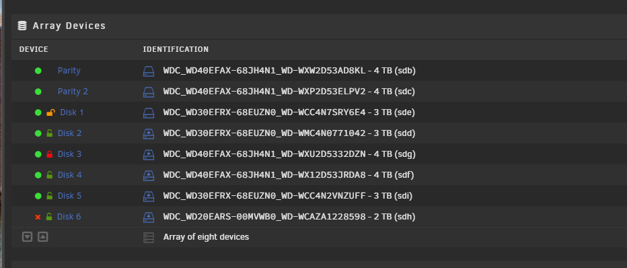This screenshot has height=268, width=627.
Task: Click the red X status on Disk 6
Action: (38, 217)
